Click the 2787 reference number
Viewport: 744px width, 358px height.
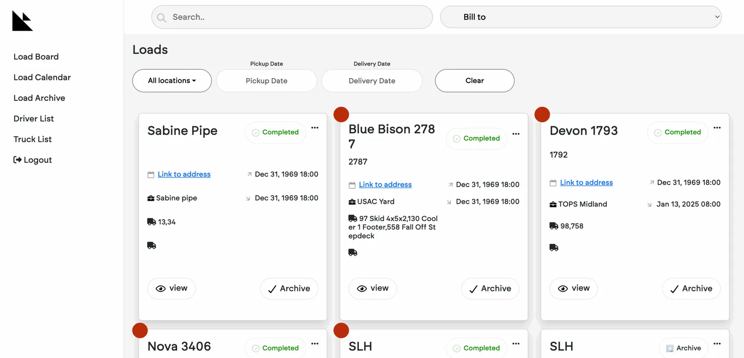[358, 162]
